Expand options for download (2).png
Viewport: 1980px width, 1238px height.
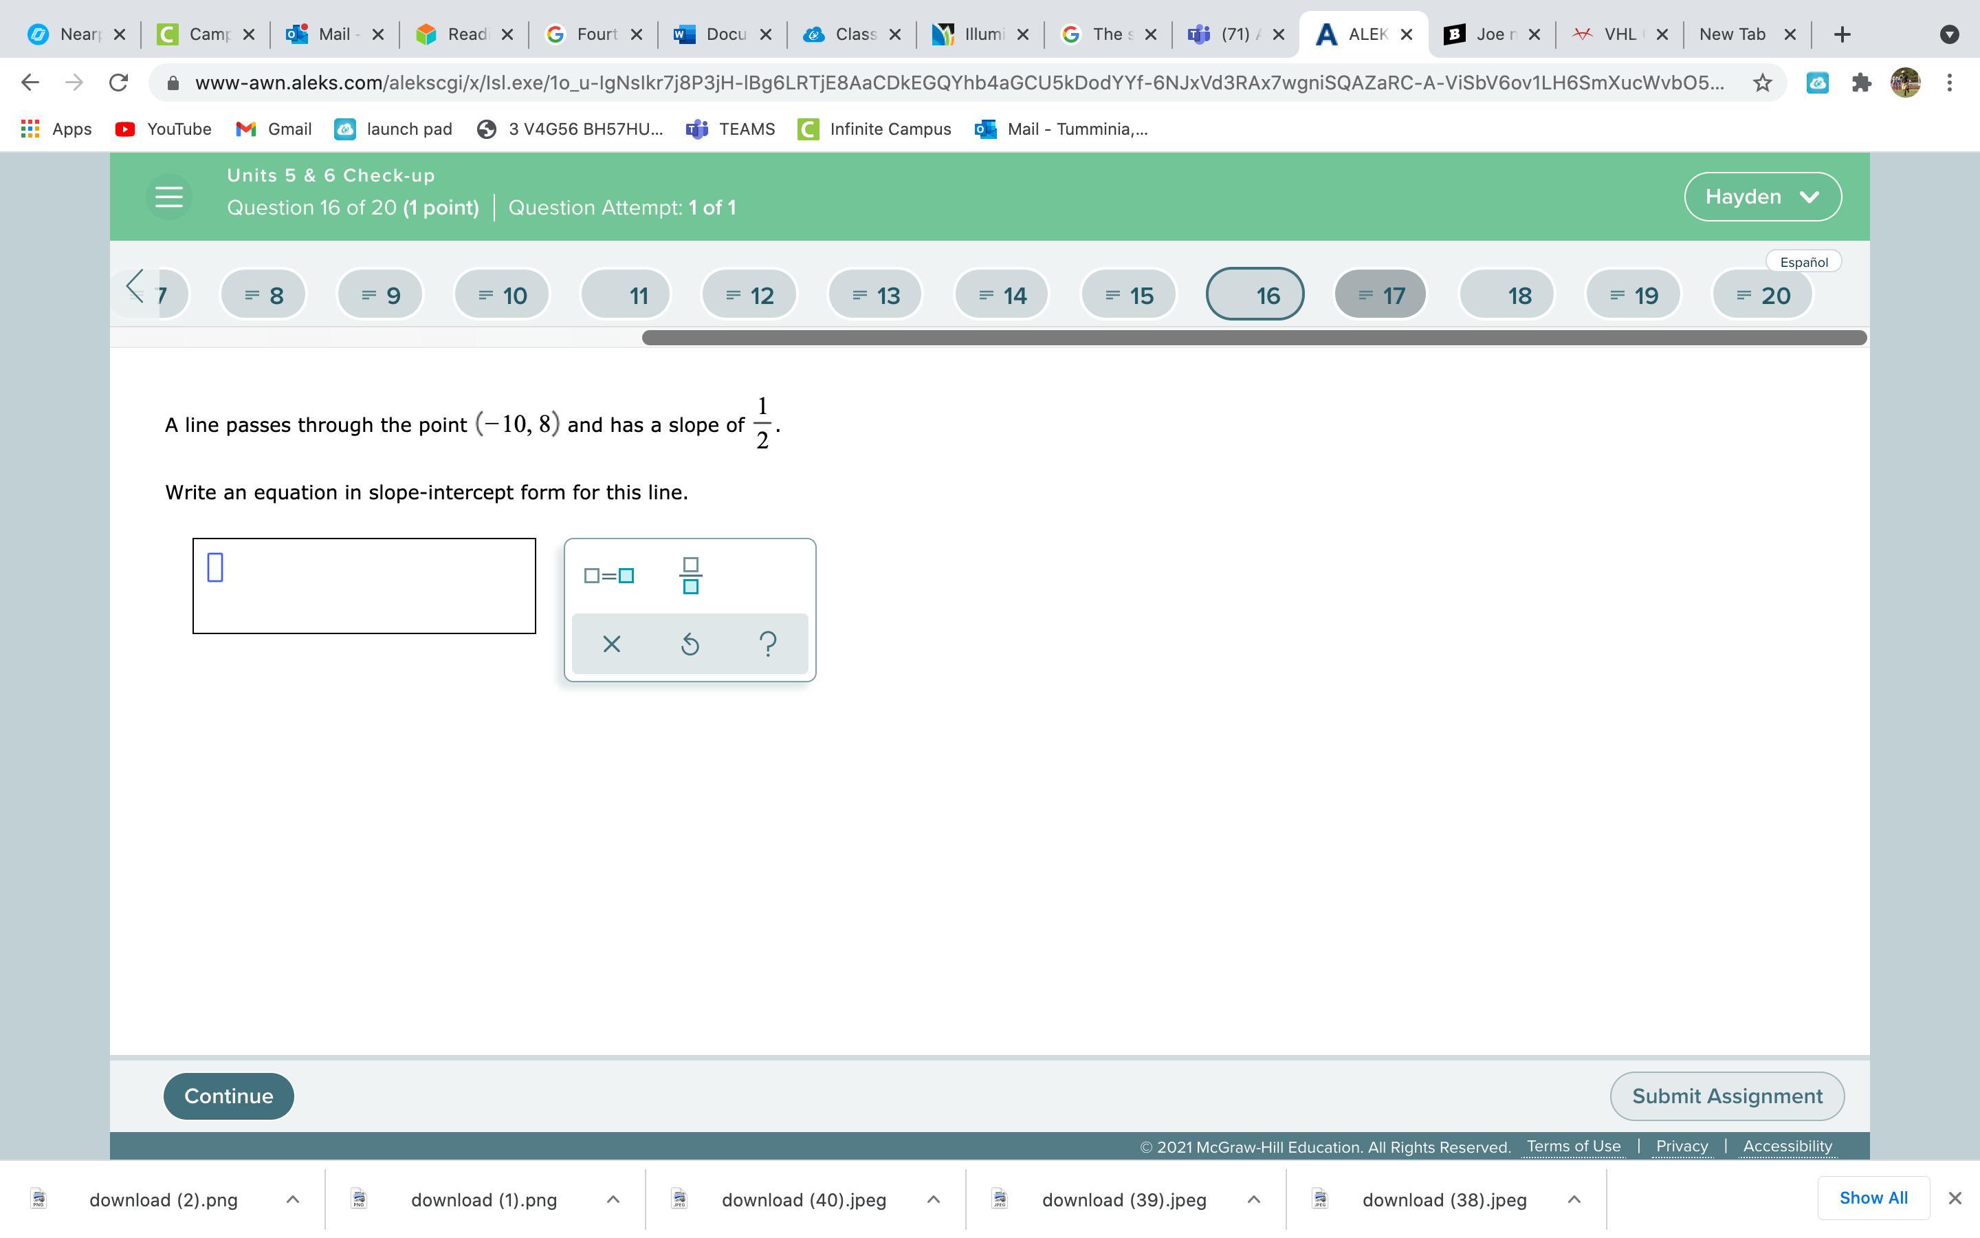coord(292,1199)
